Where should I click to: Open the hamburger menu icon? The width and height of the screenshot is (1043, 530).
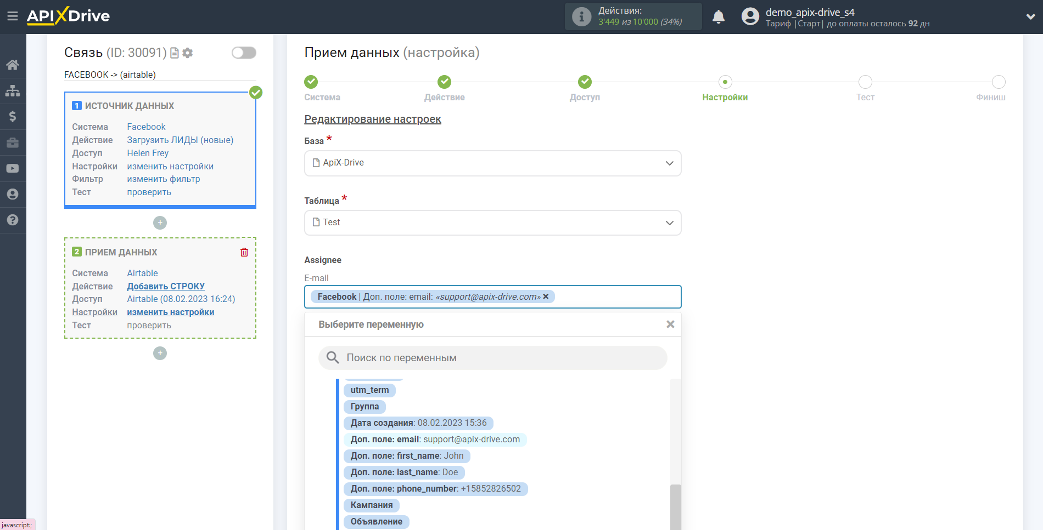click(x=13, y=16)
